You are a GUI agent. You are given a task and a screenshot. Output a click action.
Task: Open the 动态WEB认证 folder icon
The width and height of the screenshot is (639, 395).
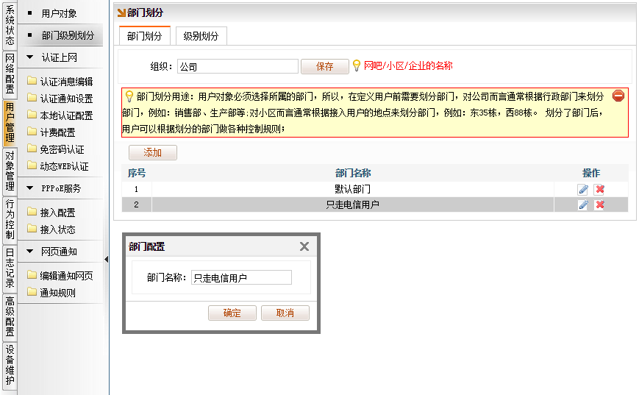(32, 165)
